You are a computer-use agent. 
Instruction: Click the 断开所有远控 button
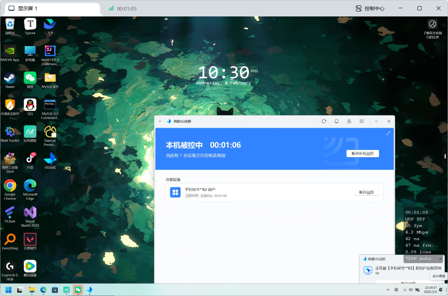[x=363, y=154]
